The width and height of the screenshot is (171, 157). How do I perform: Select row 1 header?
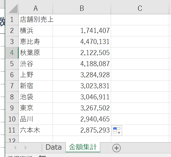[x=12, y=20]
